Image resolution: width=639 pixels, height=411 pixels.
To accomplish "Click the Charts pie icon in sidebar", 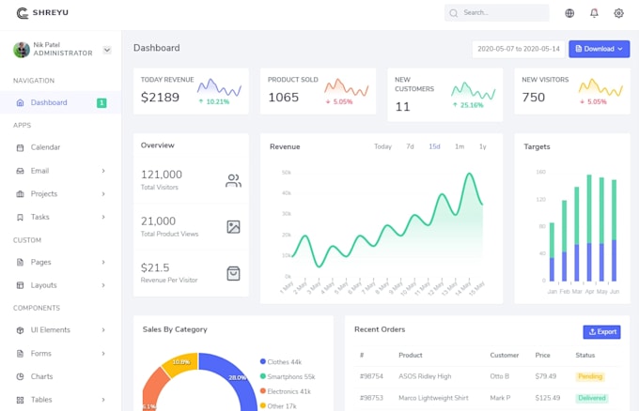I will tap(20, 376).
